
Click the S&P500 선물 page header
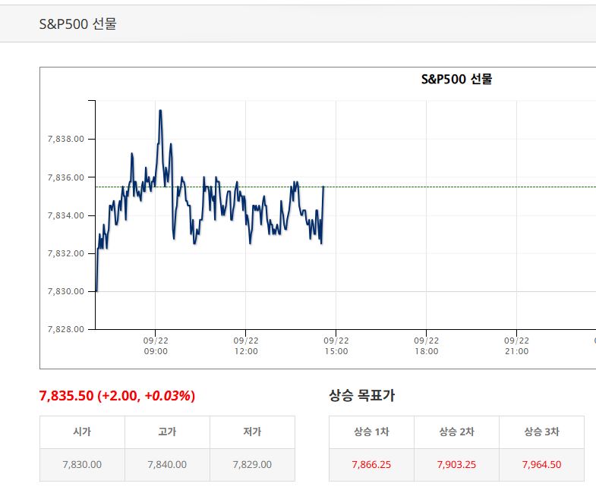click(77, 24)
